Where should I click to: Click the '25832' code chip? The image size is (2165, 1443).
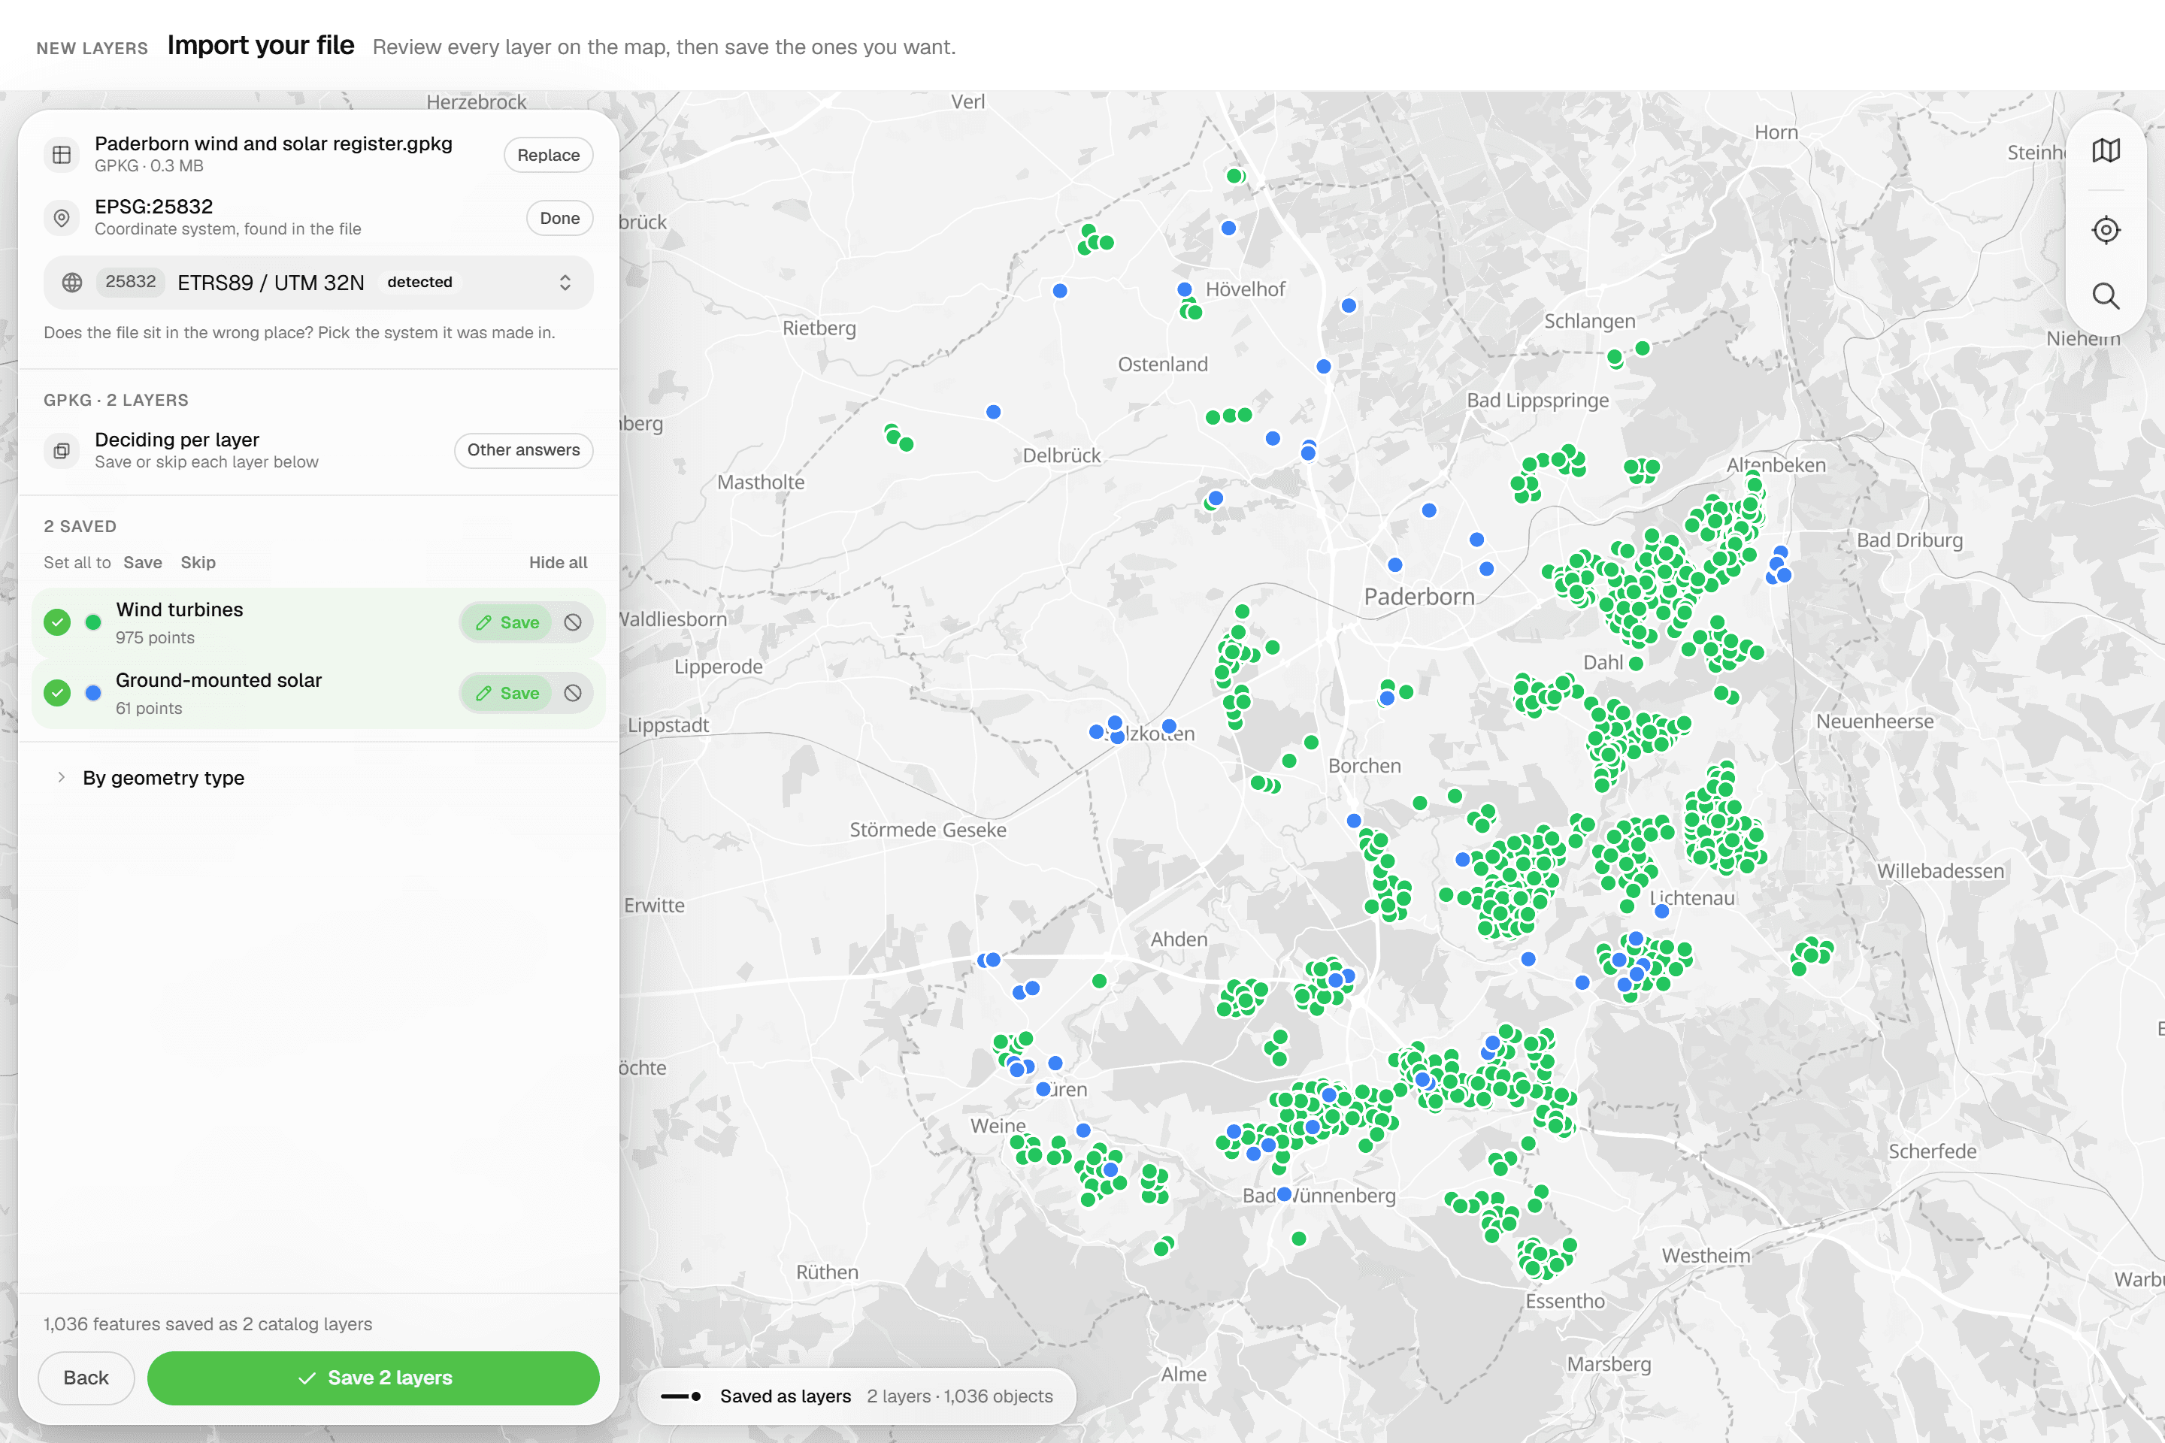pos(131,282)
